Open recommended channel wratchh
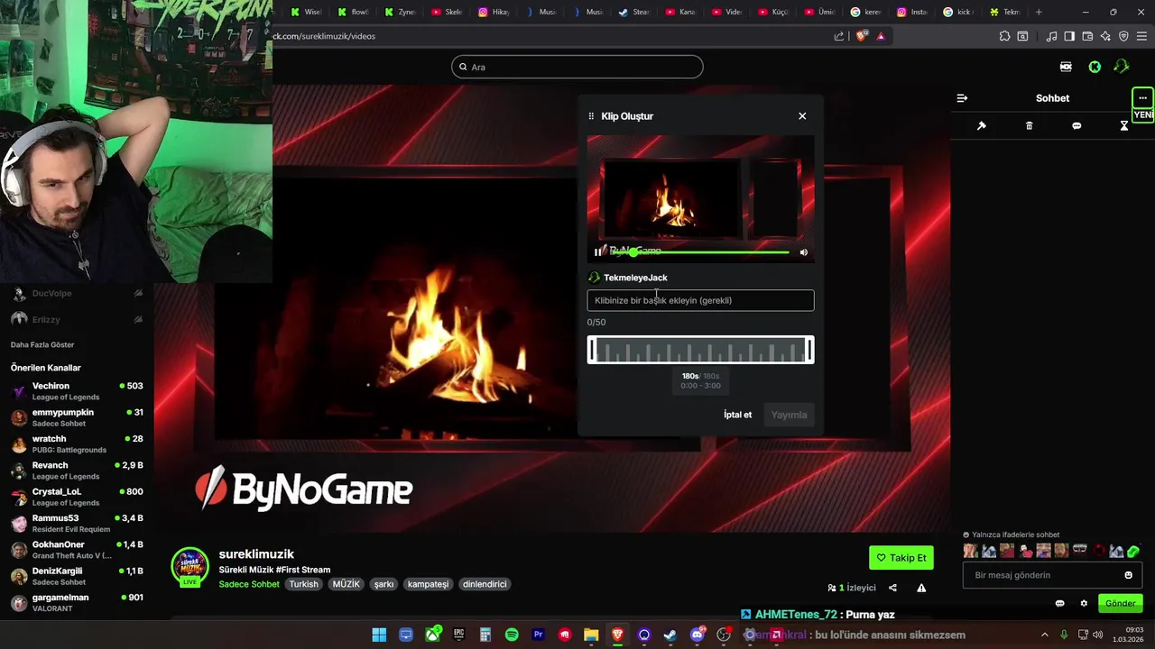This screenshot has width=1155, height=649. pos(77,443)
